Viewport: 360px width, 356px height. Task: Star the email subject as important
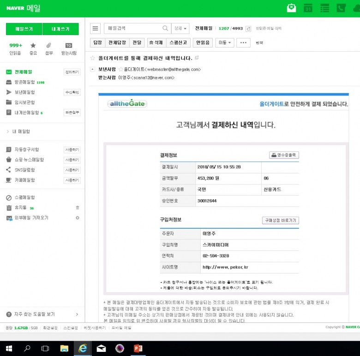[93, 58]
